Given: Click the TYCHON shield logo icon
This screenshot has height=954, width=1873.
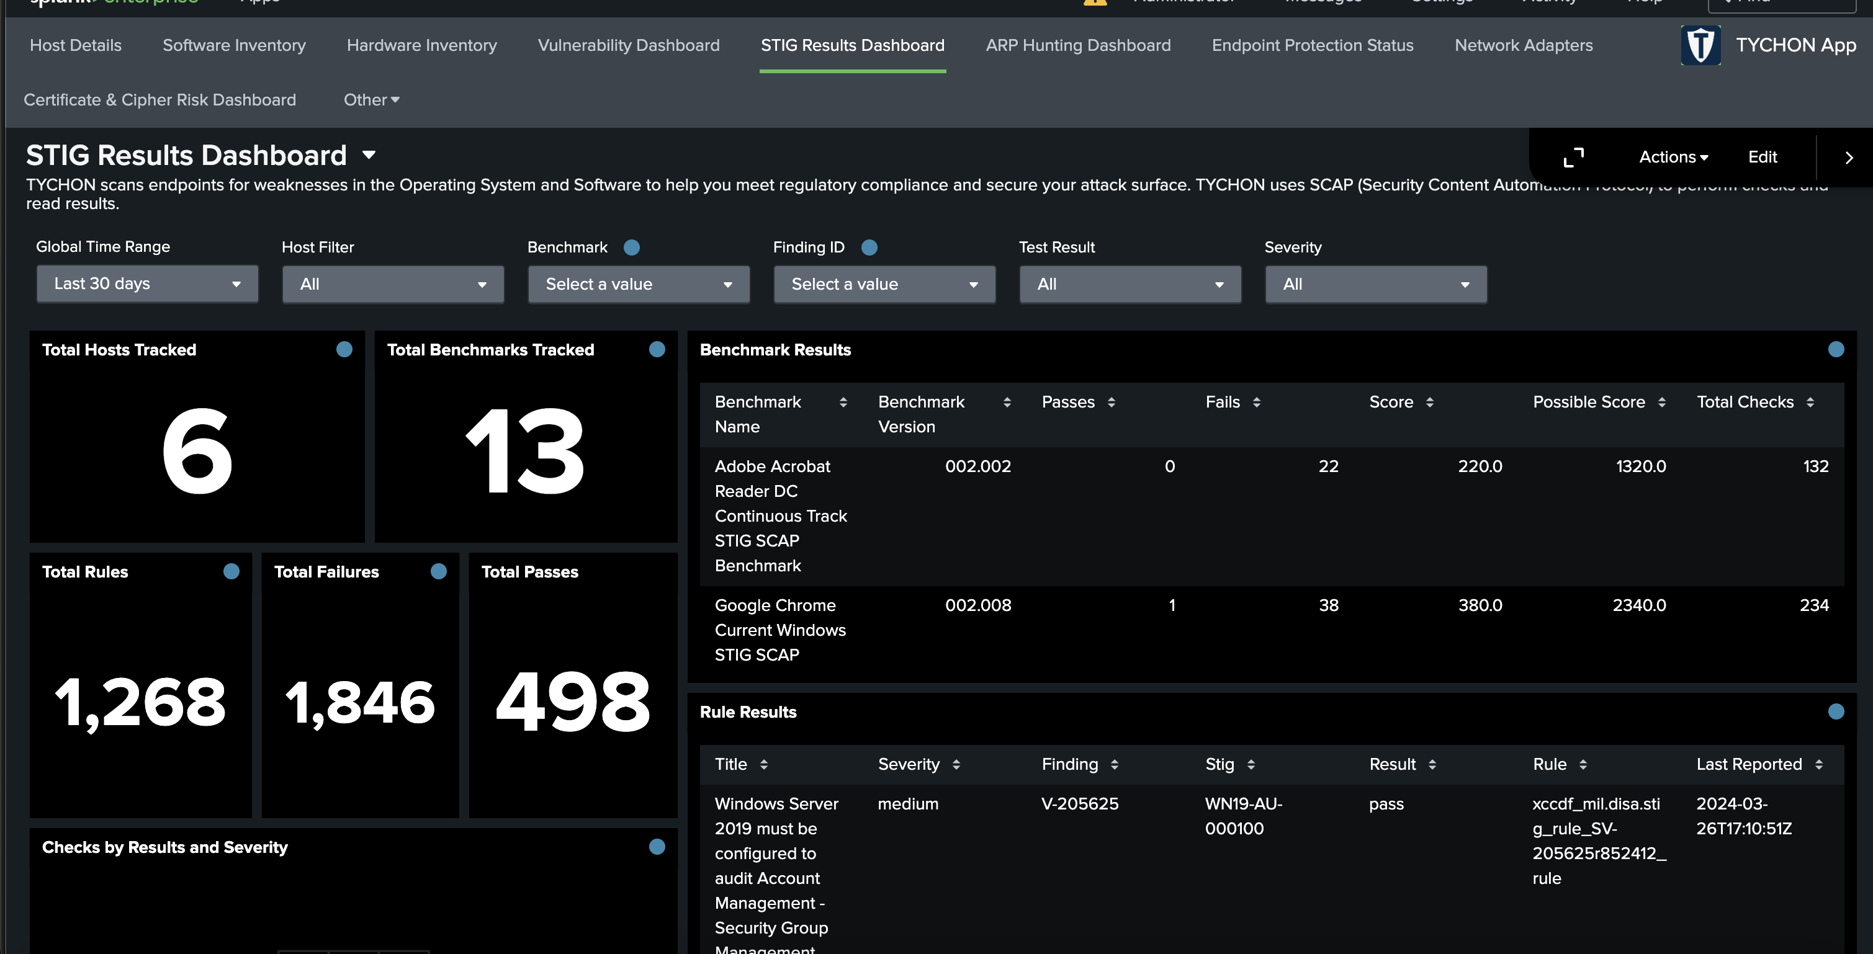Looking at the screenshot, I should pyautogui.click(x=1700, y=45).
